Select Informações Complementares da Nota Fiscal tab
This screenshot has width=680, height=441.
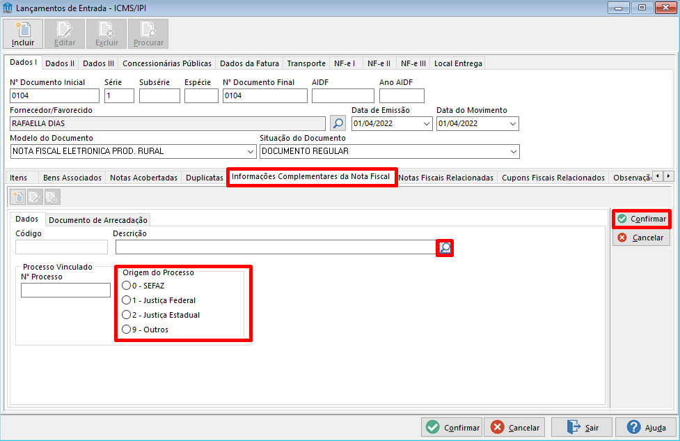(x=310, y=177)
